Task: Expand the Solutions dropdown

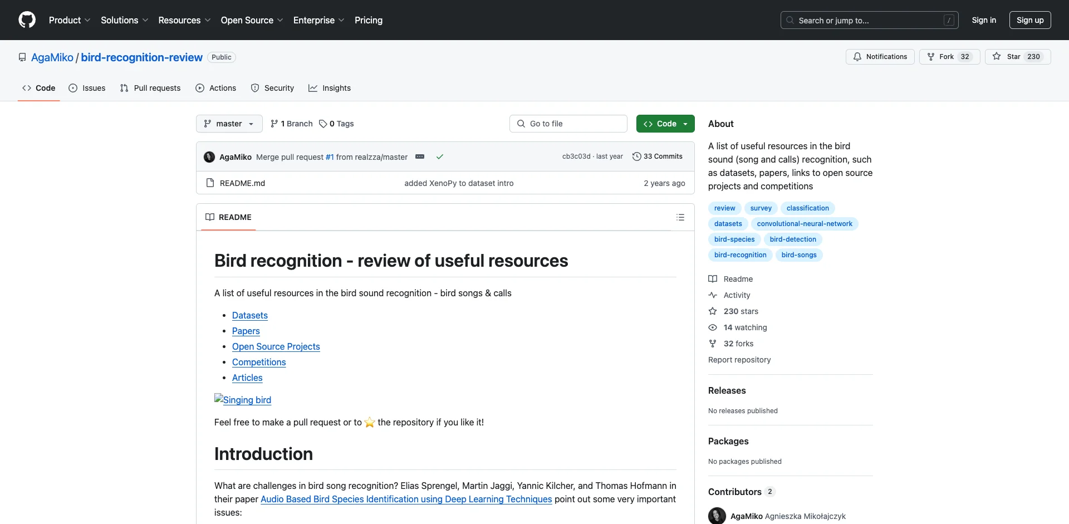Action: (125, 20)
